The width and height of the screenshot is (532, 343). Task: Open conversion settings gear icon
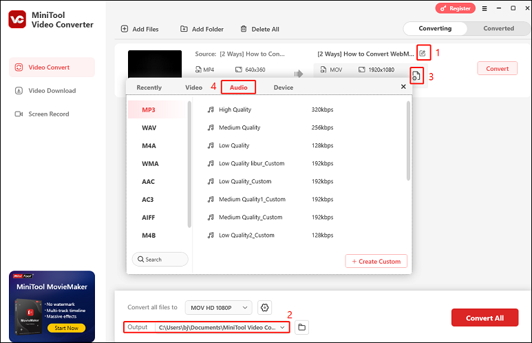click(265, 308)
